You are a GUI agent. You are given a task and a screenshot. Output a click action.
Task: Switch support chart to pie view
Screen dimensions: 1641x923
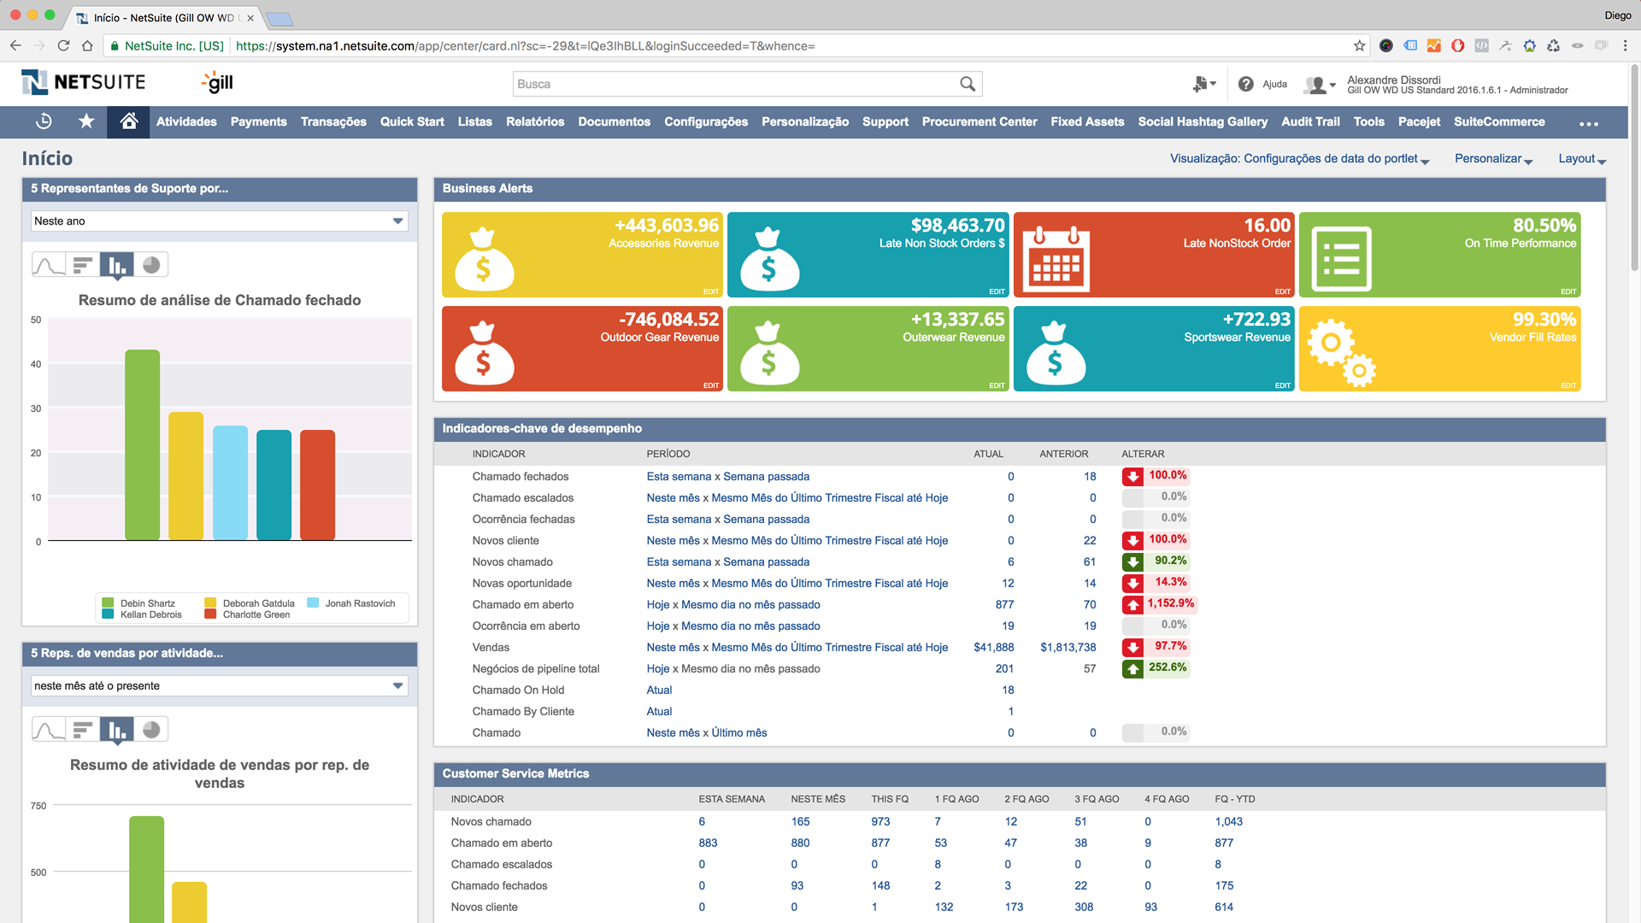151,265
